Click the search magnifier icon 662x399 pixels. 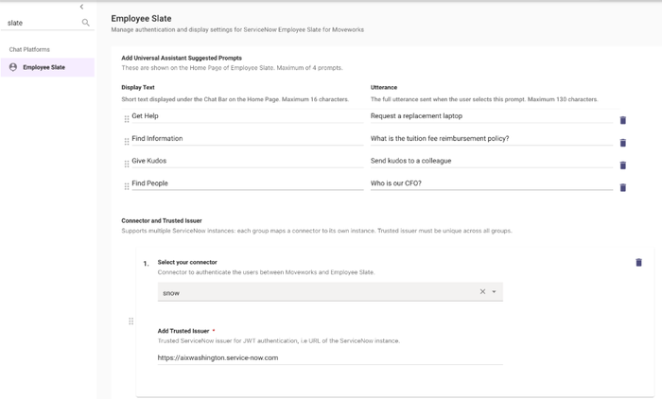pyautogui.click(x=86, y=23)
